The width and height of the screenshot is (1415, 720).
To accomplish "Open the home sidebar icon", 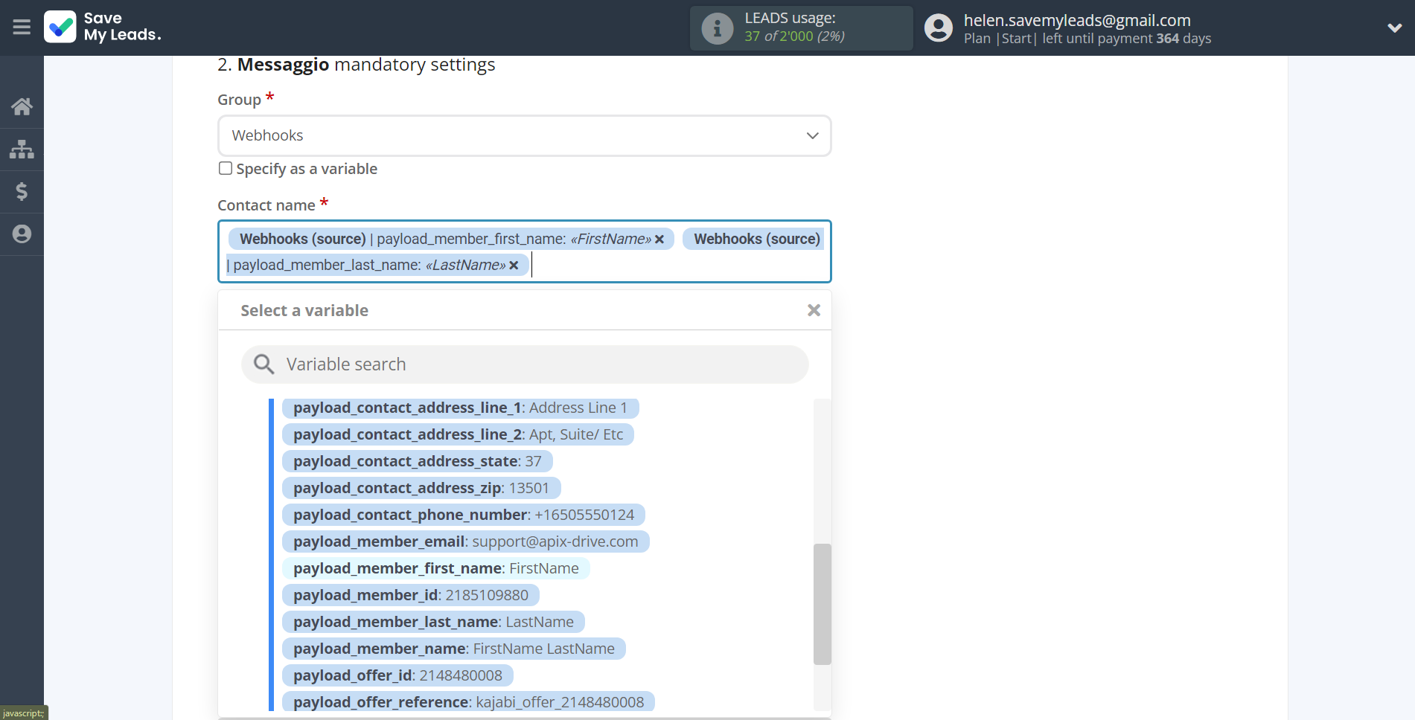I will 22,106.
